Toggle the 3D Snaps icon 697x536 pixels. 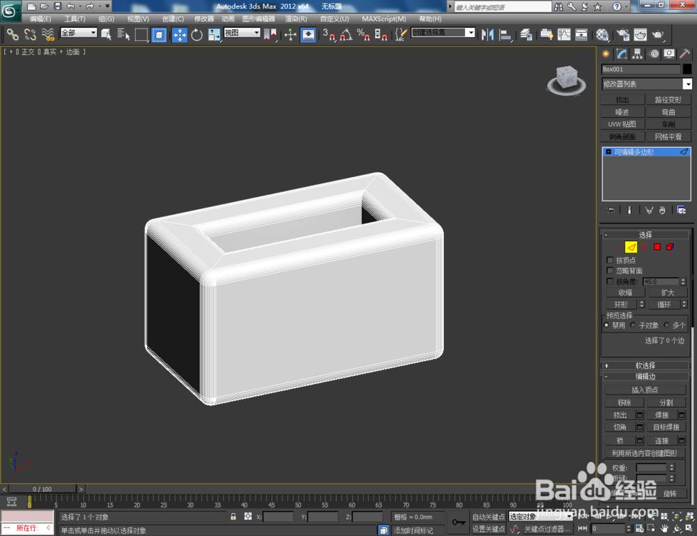329,34
